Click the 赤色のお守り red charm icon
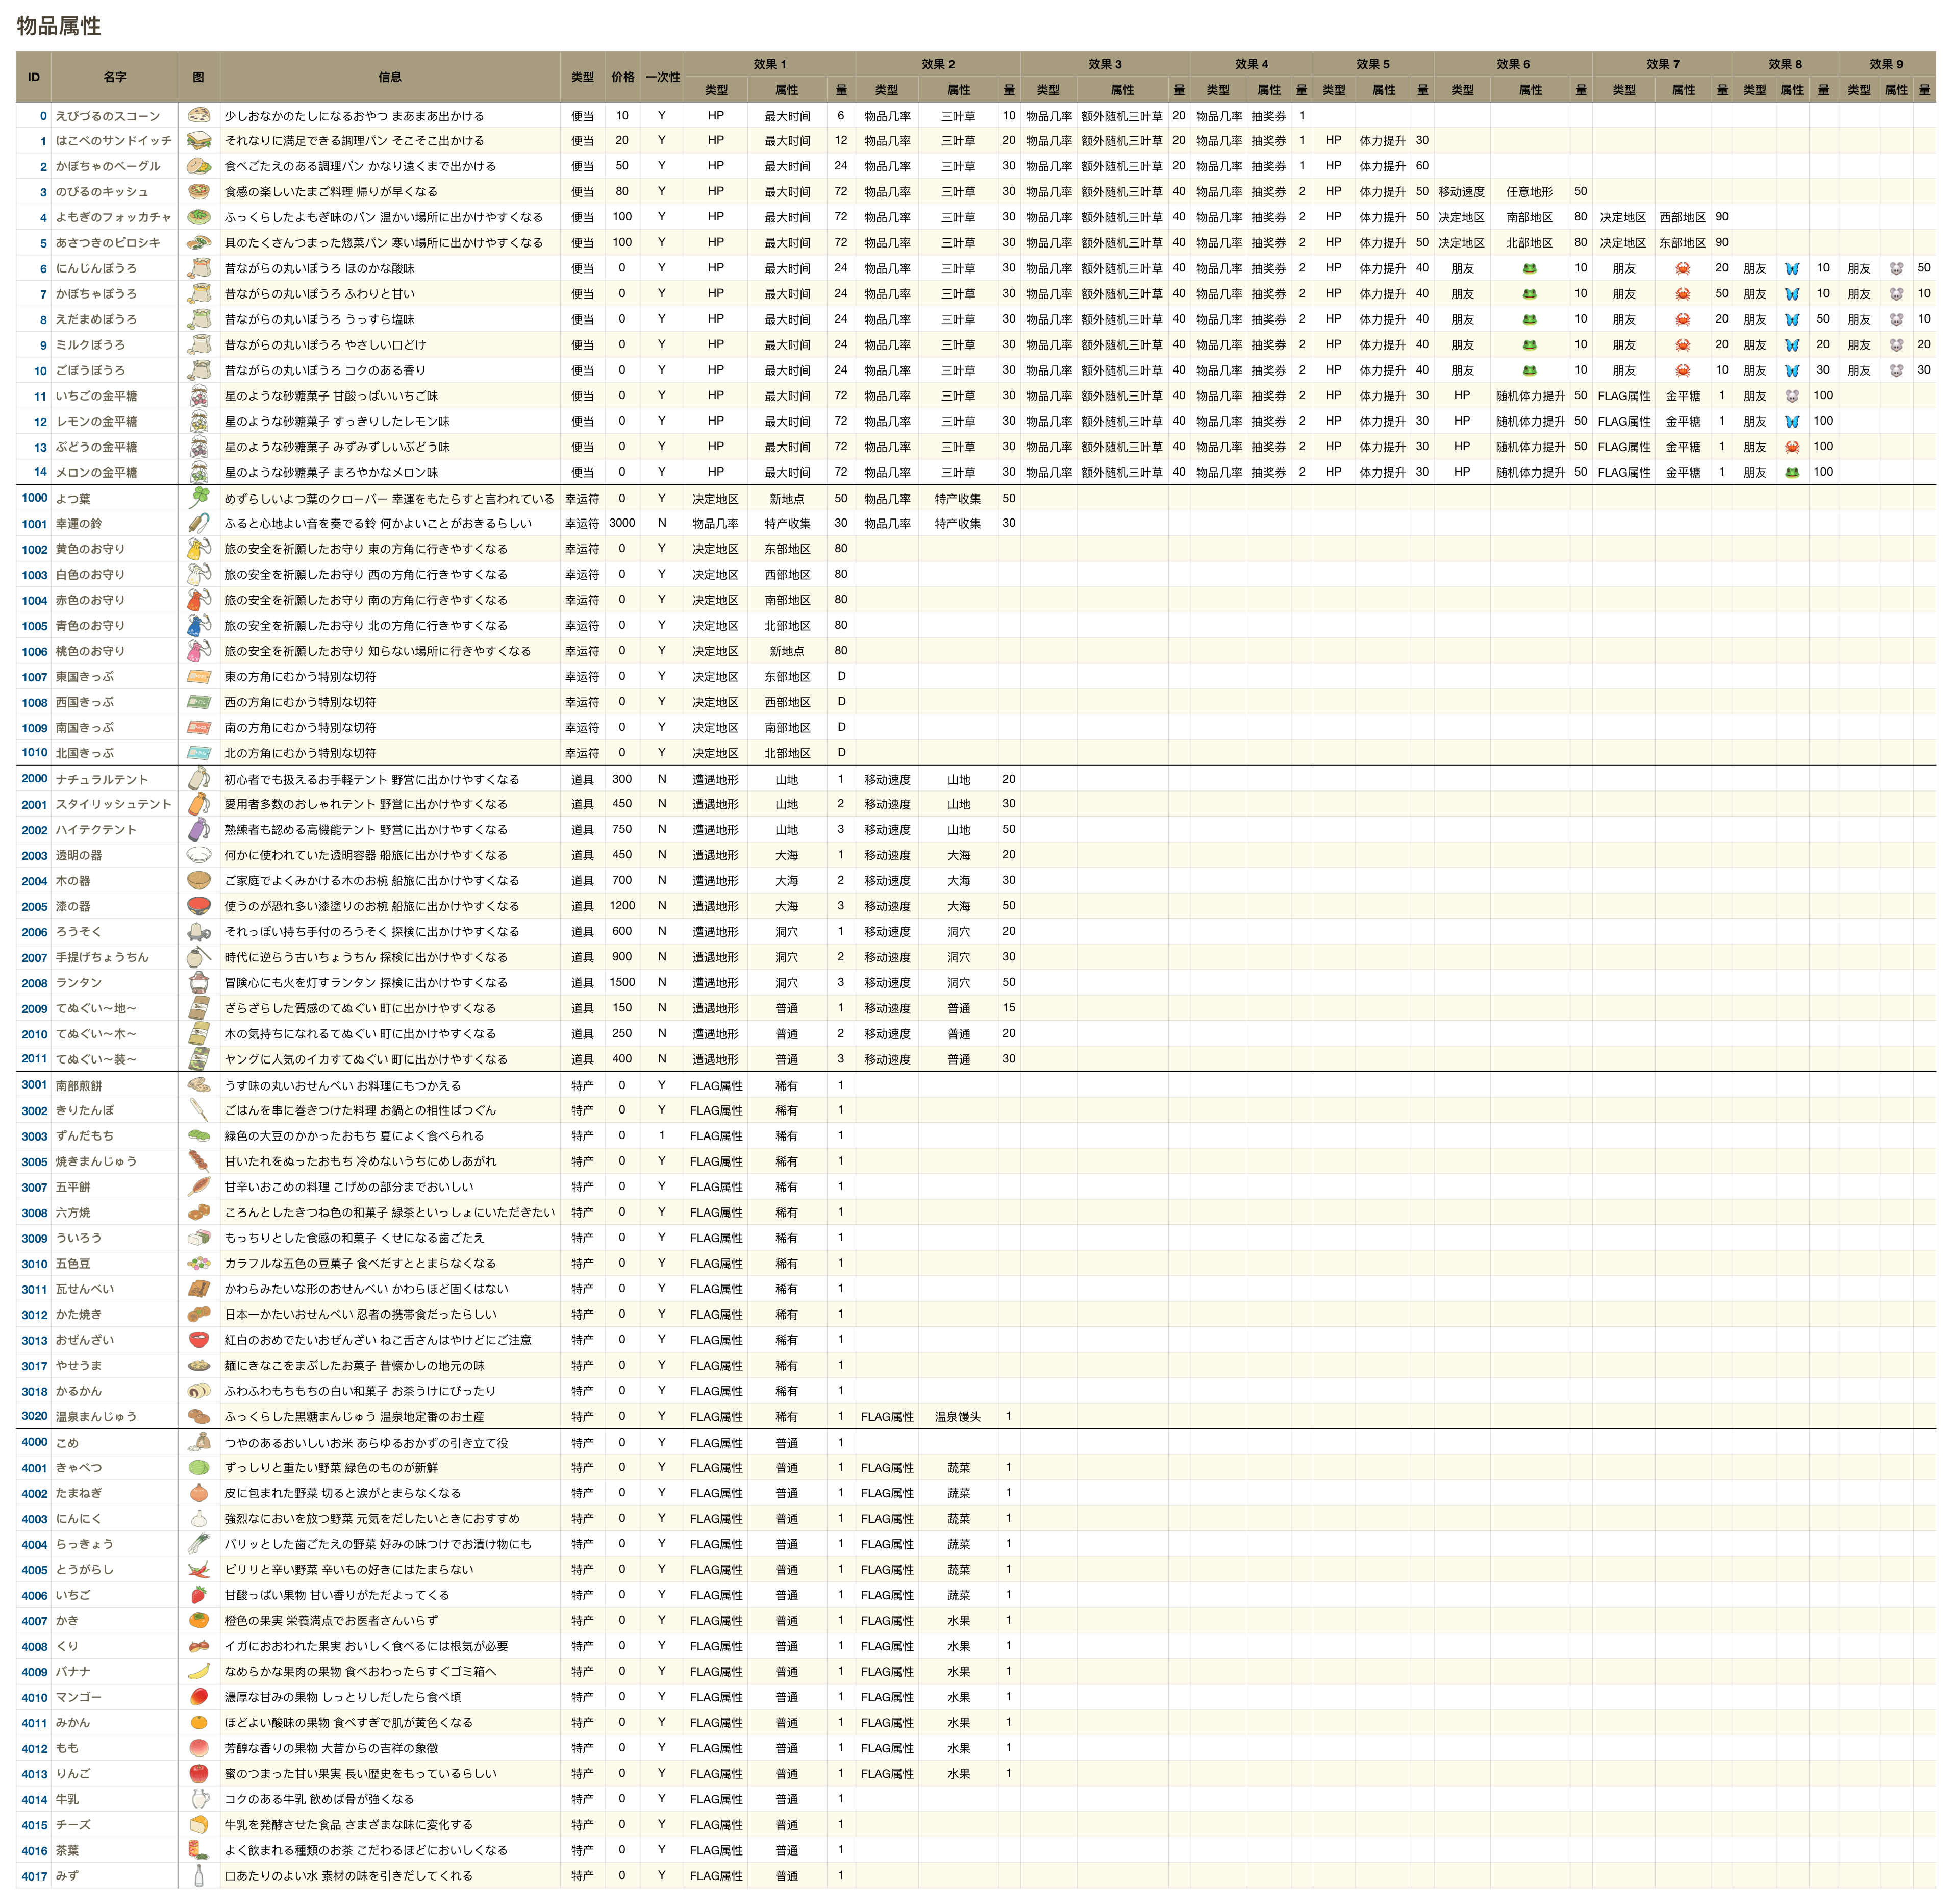Screen dimensions: 1952x1904 [x=199, y=600]
